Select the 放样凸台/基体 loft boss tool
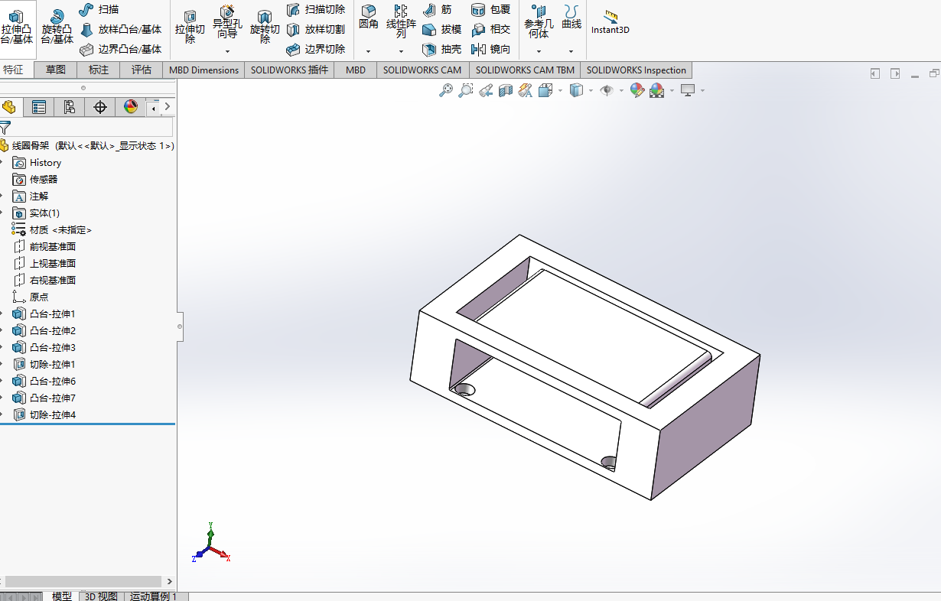Screen dimensions: 941x601 click(x=121, y=29)
